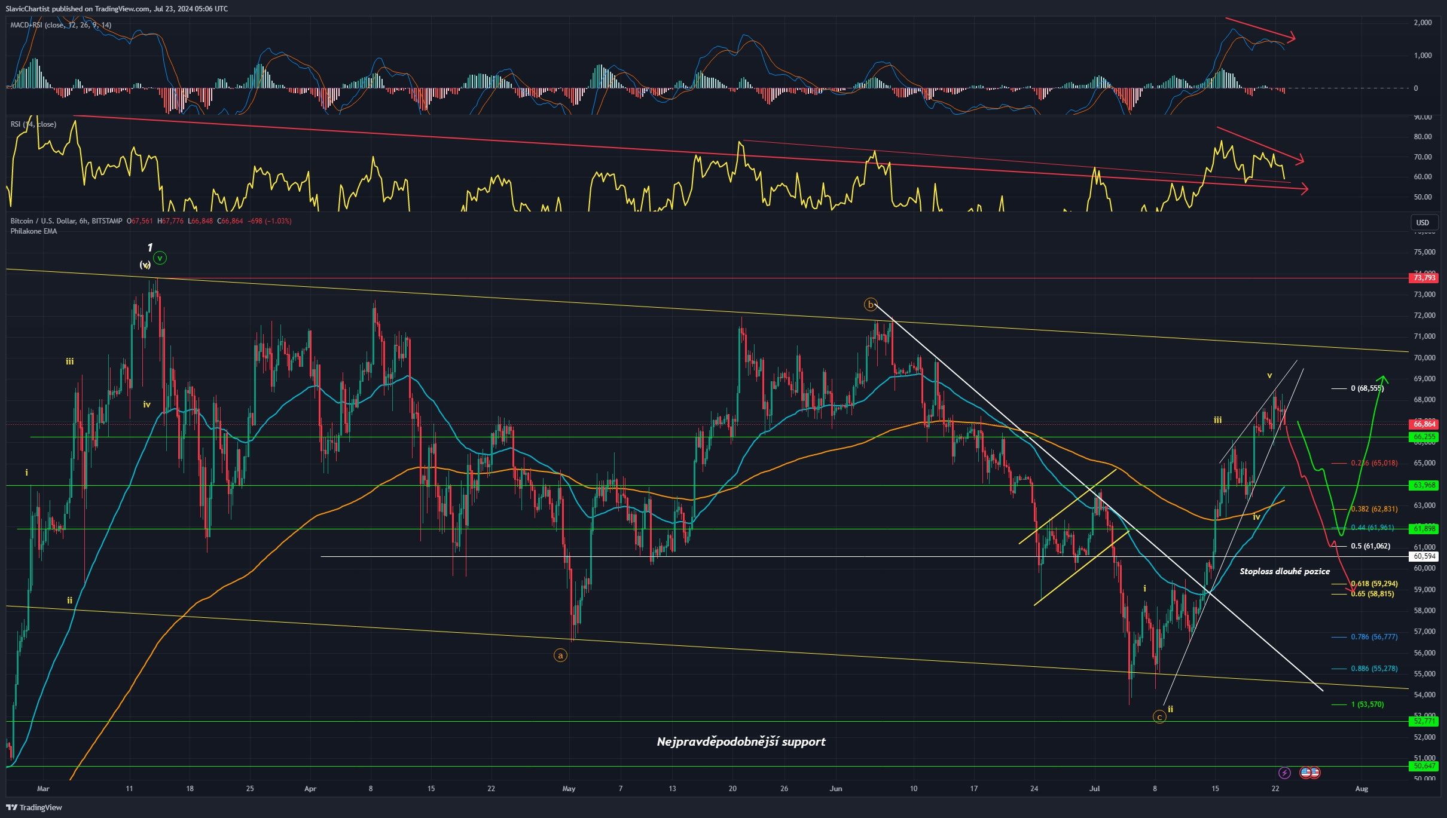This screenshot has width=1447, height=818.
Task: Click the close value C66,864 in legend
Action: click(230, 221)
